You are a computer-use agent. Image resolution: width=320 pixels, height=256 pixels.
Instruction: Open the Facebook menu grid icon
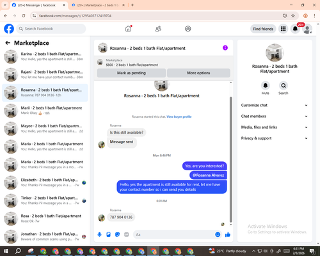(x=283, y=29)
